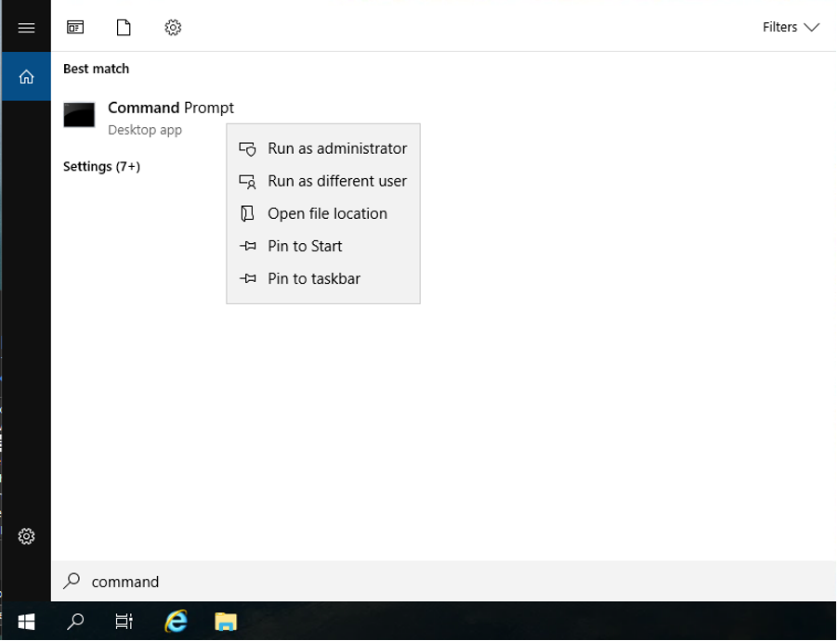Open Settings via the sidebar gear icon
Screen dimensions: 838x641
tap(26, 536)
